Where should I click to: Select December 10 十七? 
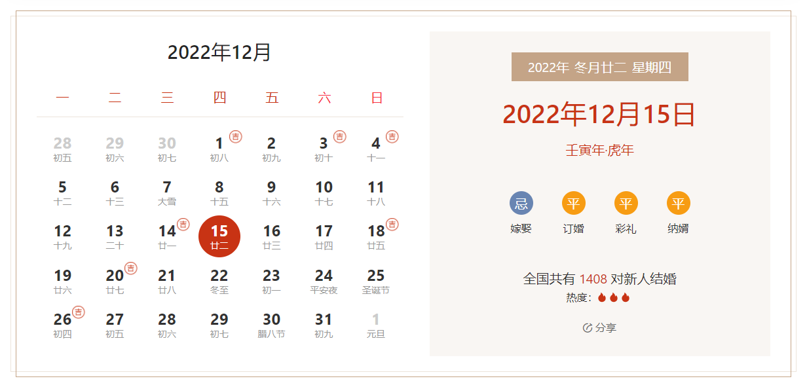(324, 193)
